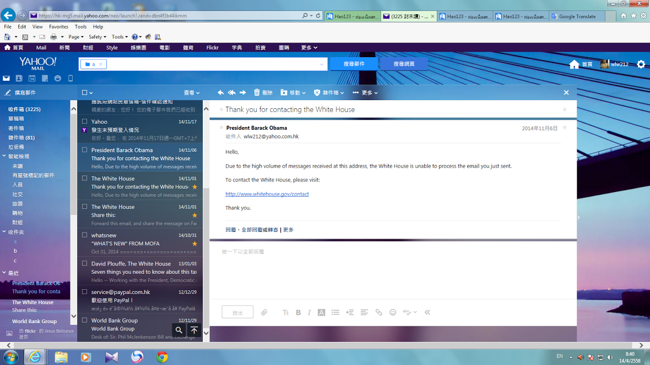The height and width of the screenshot is (365, 650).
Task: Collapse the 收件夾 folders section
Action: pyautogui.click(x=4, y=232)
